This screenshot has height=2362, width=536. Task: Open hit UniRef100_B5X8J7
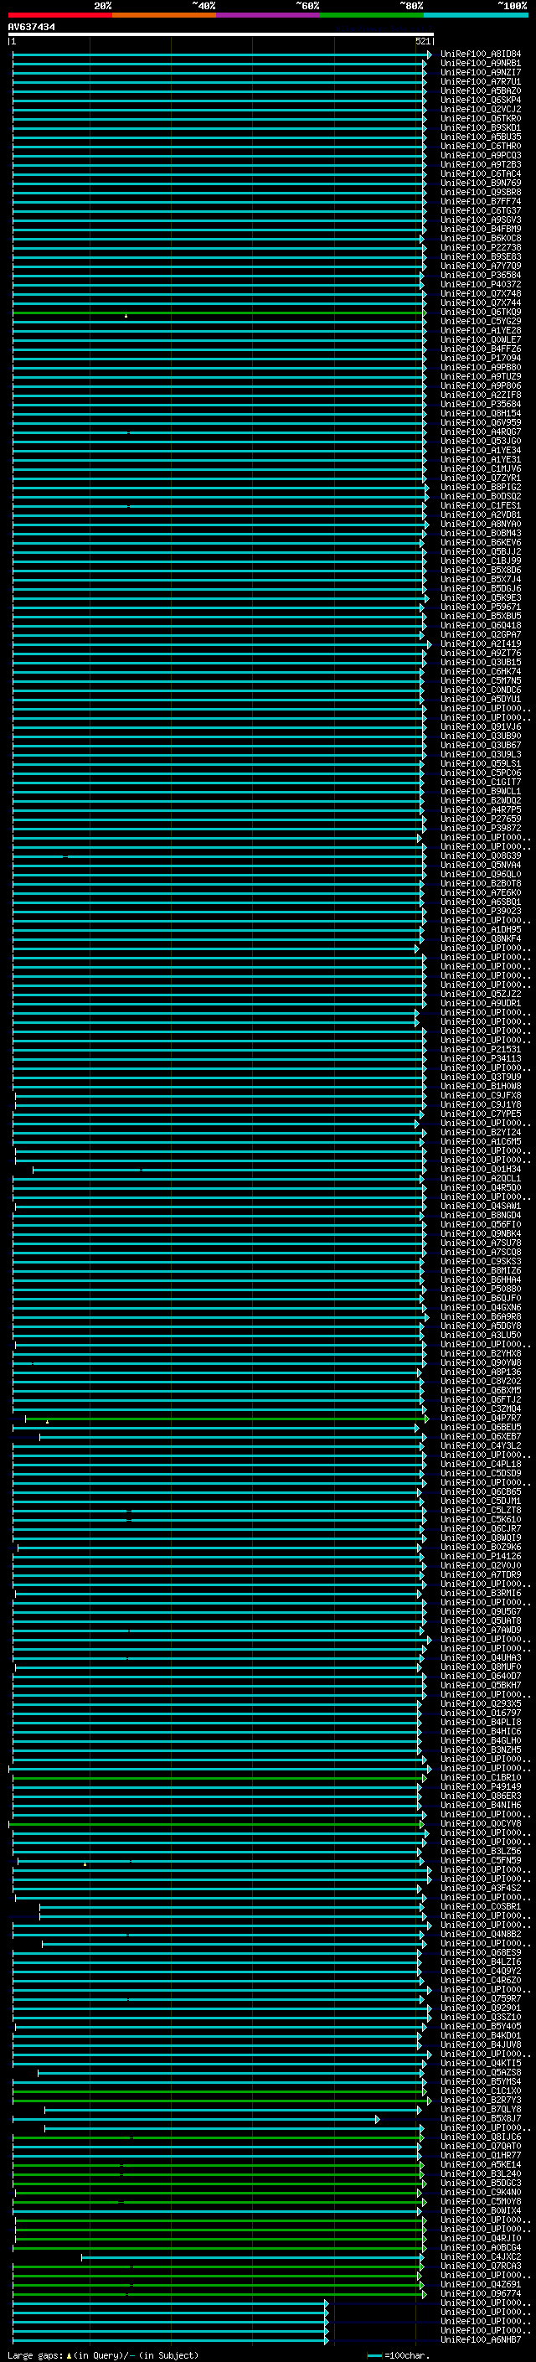point(481,2119)
